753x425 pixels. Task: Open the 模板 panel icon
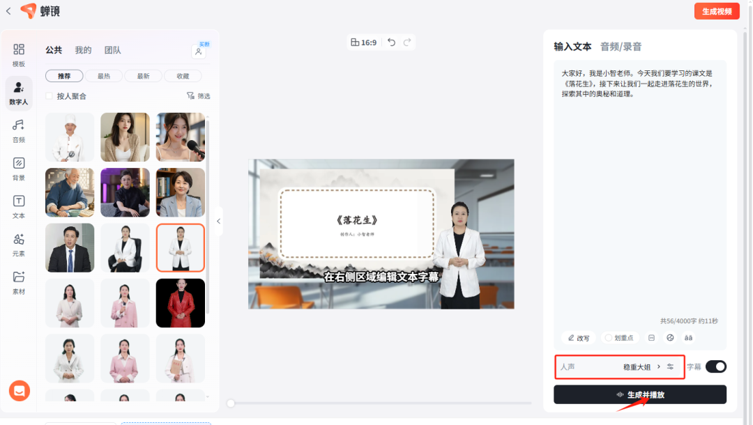pyautogui.click(x=19, y=54)
